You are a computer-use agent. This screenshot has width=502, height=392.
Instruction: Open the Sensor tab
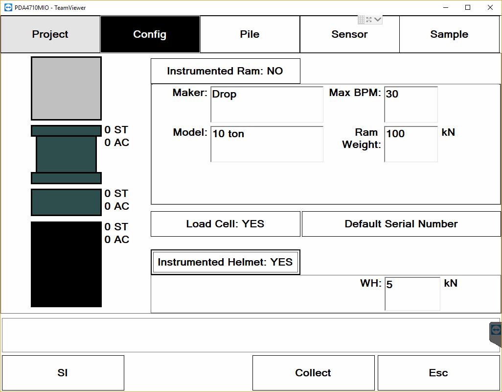click(349, 34)
